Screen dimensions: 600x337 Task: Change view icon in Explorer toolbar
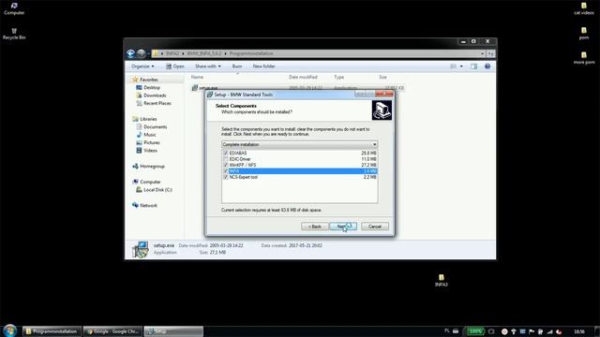tap(454, 66)
